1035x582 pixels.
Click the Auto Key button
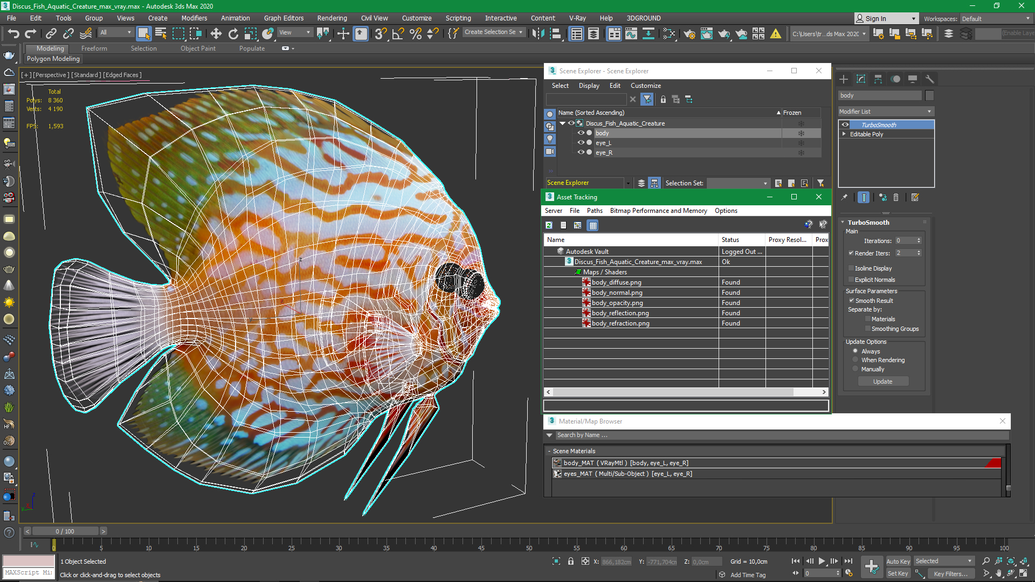click(x=898, y=561)
